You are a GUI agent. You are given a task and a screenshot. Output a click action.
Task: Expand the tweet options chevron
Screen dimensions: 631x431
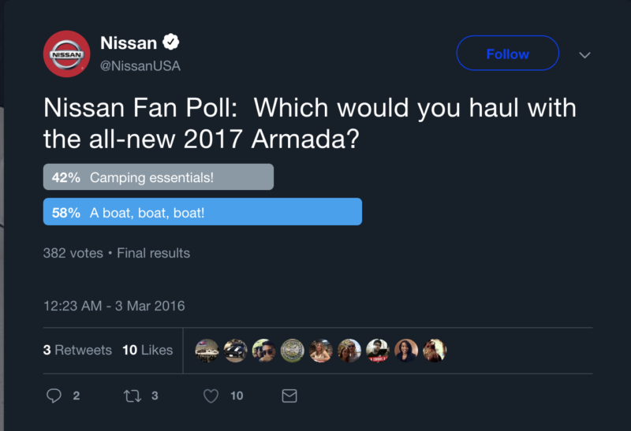(584, 55)
